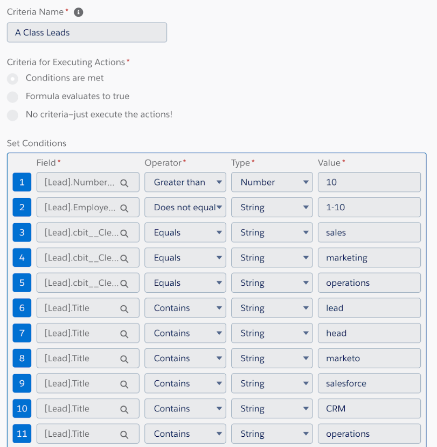This screenshot has height=447, width=437.
Task: Click the search icon in condition row 7 Title field
Action: (x=124, y=334)
